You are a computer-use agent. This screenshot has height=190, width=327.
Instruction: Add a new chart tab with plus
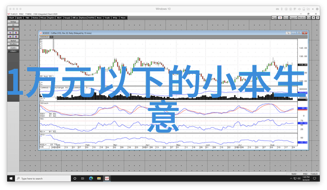(51, 37)
